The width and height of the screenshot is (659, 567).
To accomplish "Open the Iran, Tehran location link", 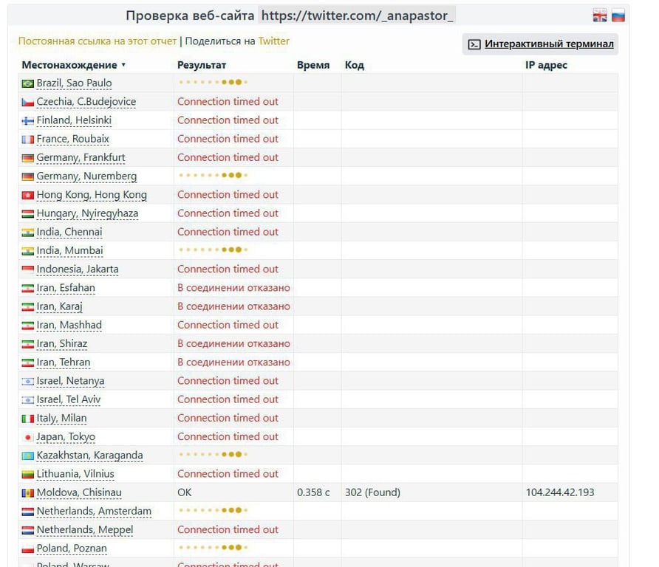I will [63, 362].
